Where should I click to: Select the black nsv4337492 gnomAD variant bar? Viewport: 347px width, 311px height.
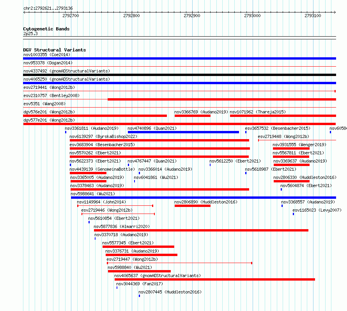pyautogui.click(x=179, y=75)
